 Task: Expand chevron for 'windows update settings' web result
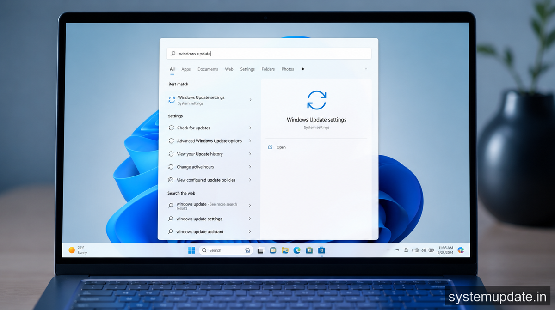[250, 219]
